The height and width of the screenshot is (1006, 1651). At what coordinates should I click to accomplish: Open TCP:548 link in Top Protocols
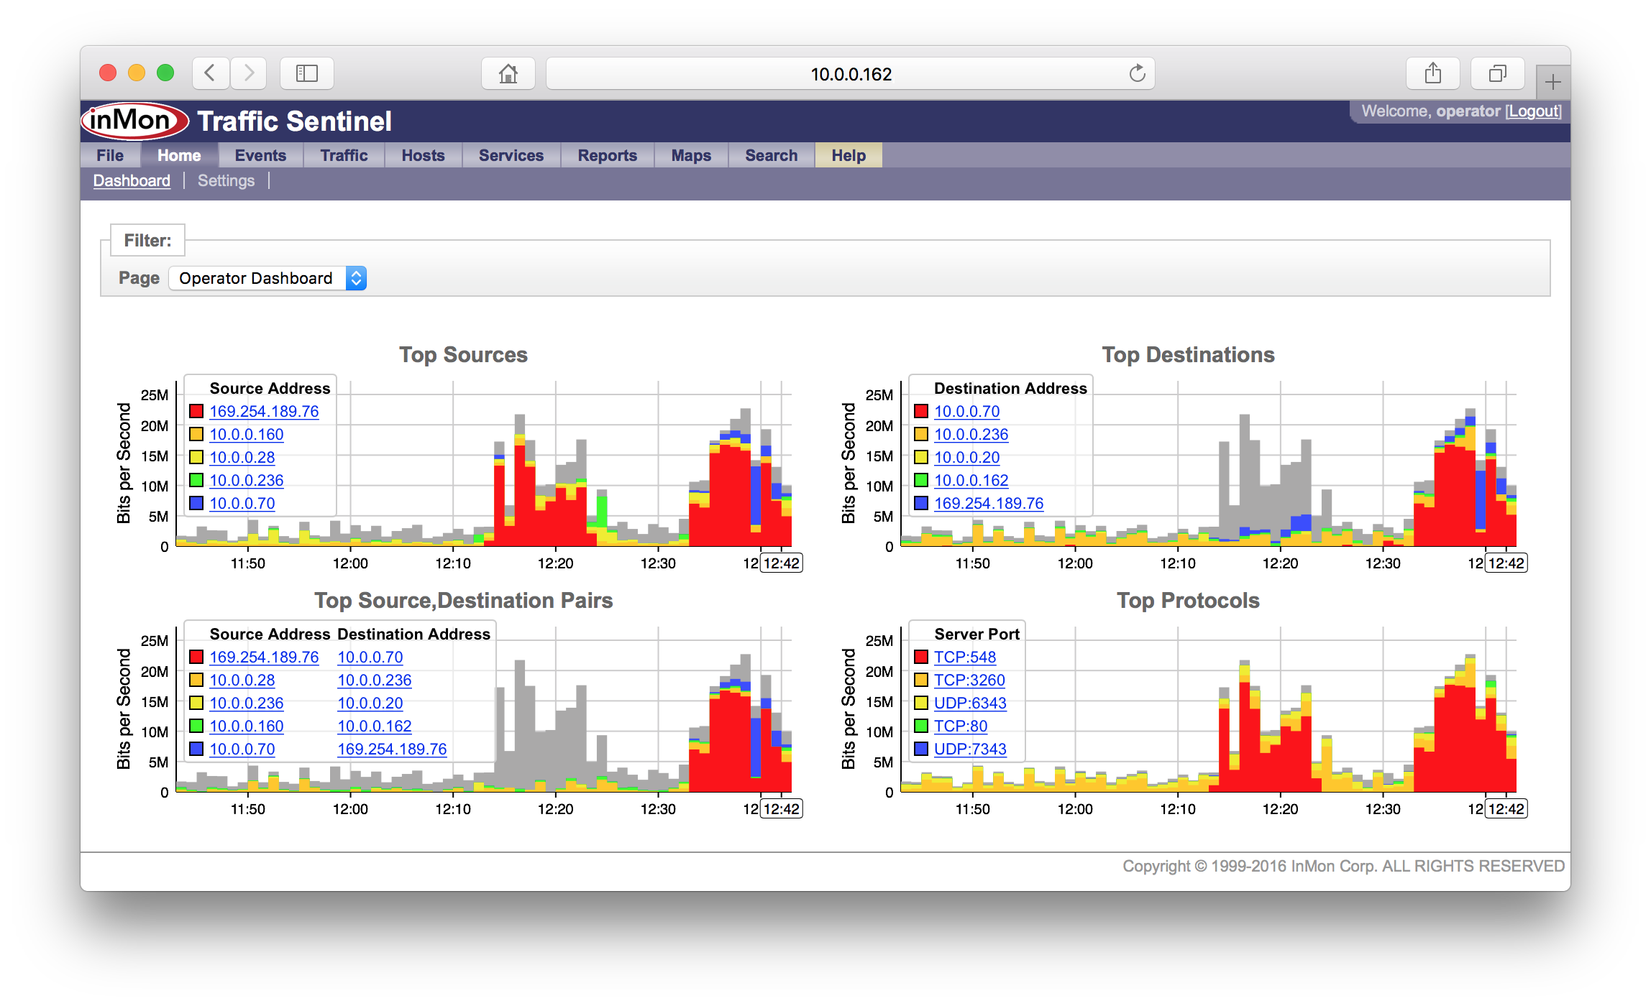pos(965,657)
